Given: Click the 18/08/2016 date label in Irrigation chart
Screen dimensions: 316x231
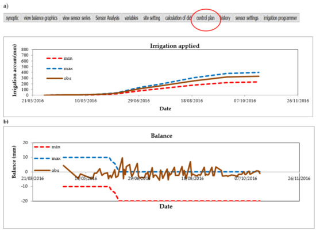Looking at the screenshot, I should [192, 101].
